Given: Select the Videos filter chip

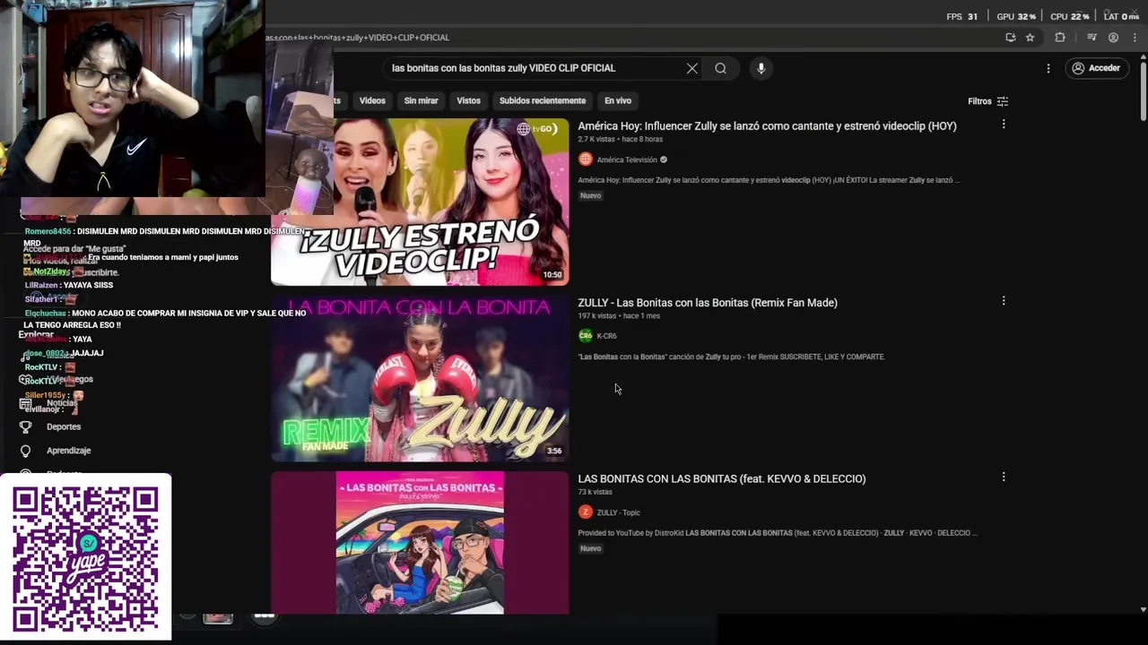Looking at the screenshot, I should (x=372, y=101).
